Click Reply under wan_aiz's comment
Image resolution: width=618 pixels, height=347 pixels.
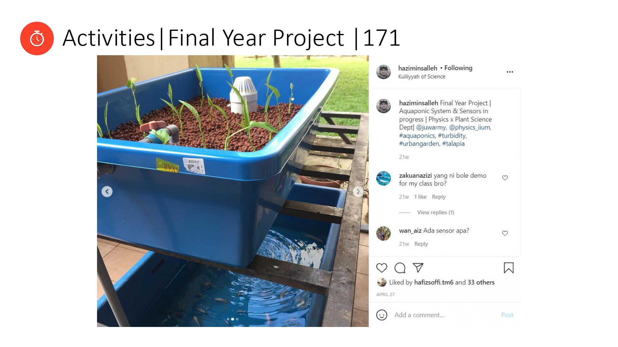click(x=421, y=244)
